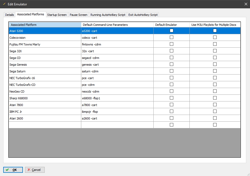
Task: Toggle M3U playlists for NEC TurboGrafx-16
Action: tap(215, 78)
